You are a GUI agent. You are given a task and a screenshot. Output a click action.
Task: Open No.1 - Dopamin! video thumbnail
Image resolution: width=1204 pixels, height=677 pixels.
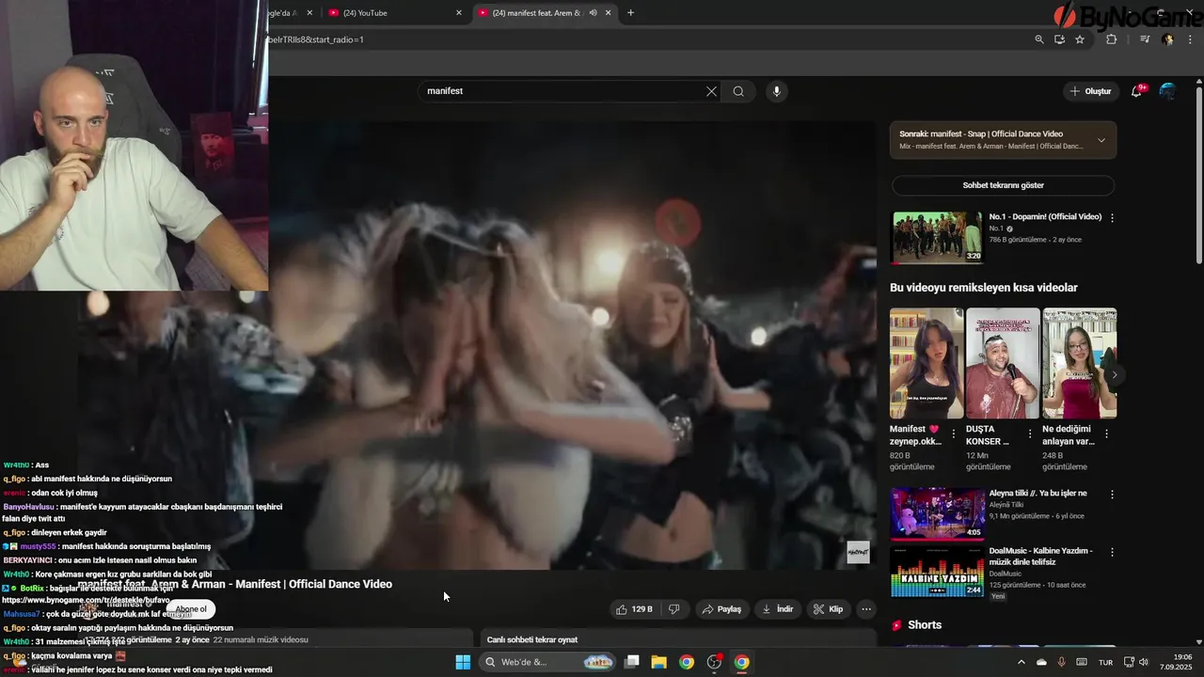click(x=937, y=237)
